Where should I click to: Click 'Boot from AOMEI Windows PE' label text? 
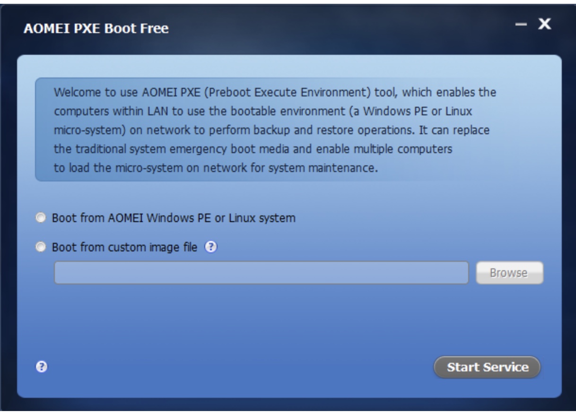click(173, 218)
